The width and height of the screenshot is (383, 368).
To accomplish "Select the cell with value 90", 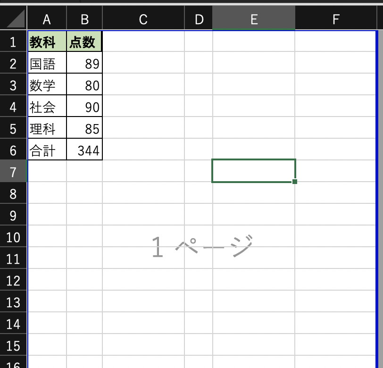I will click(84, 106).
